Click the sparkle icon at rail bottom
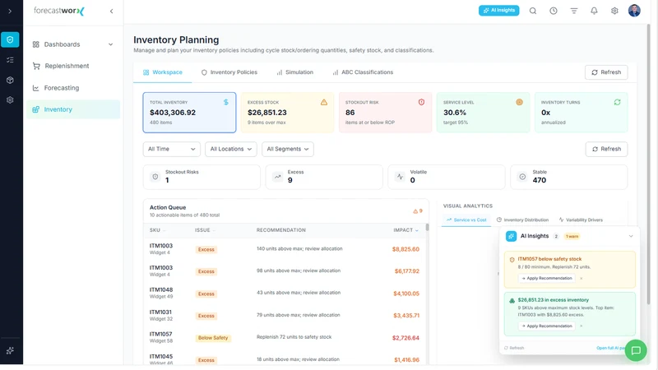This screenshot has height=370, width=658. click(x=10, y=351)
